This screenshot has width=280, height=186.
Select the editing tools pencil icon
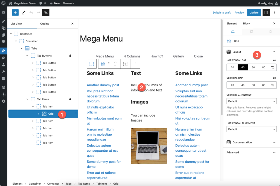[23, 12]
